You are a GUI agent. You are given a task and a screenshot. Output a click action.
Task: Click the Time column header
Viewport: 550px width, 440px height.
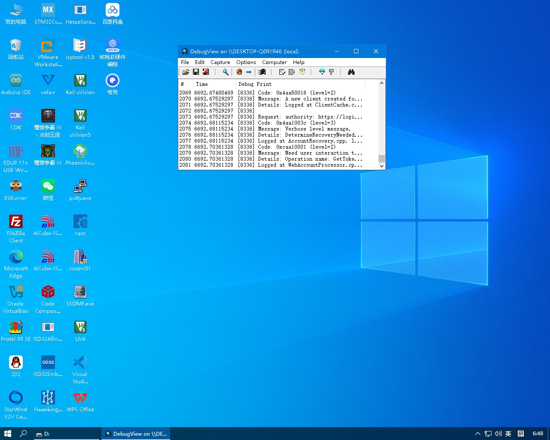click(x=202, y=84)
